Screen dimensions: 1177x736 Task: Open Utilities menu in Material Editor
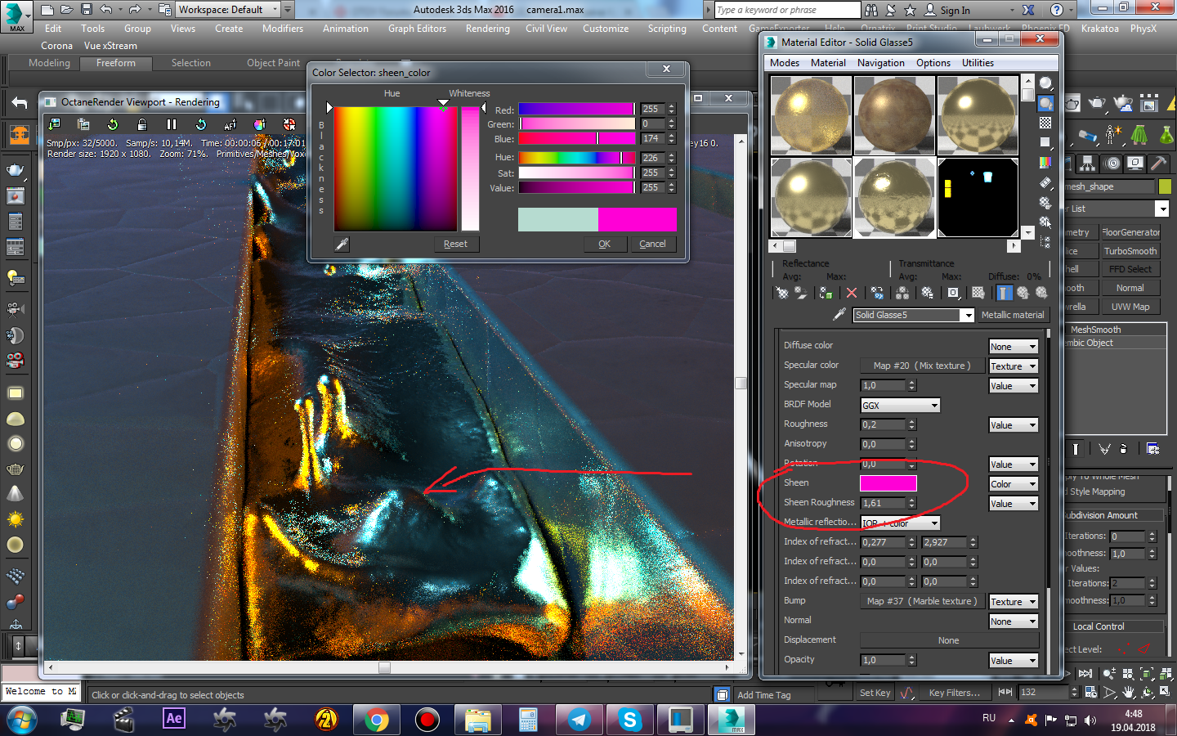[x=978, y=63]
